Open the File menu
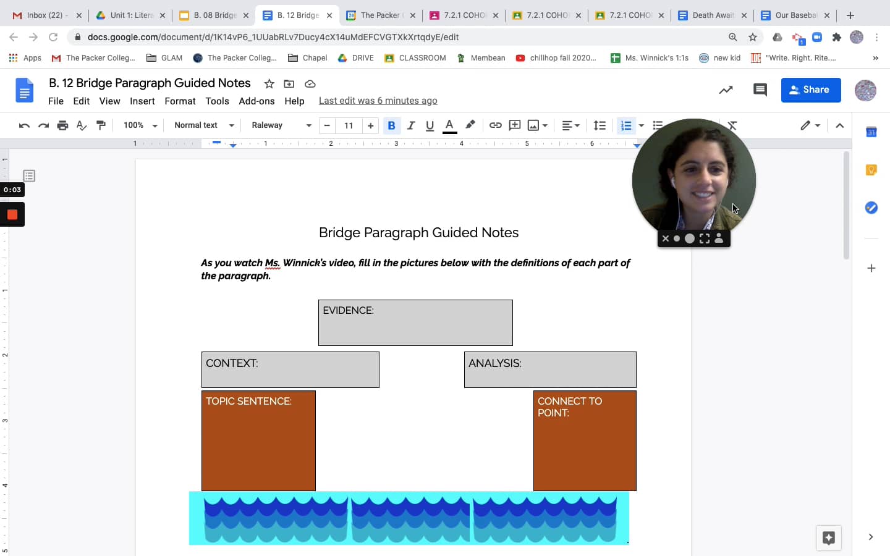The width and height of the screenshot is (890, 556). point(56,101)
